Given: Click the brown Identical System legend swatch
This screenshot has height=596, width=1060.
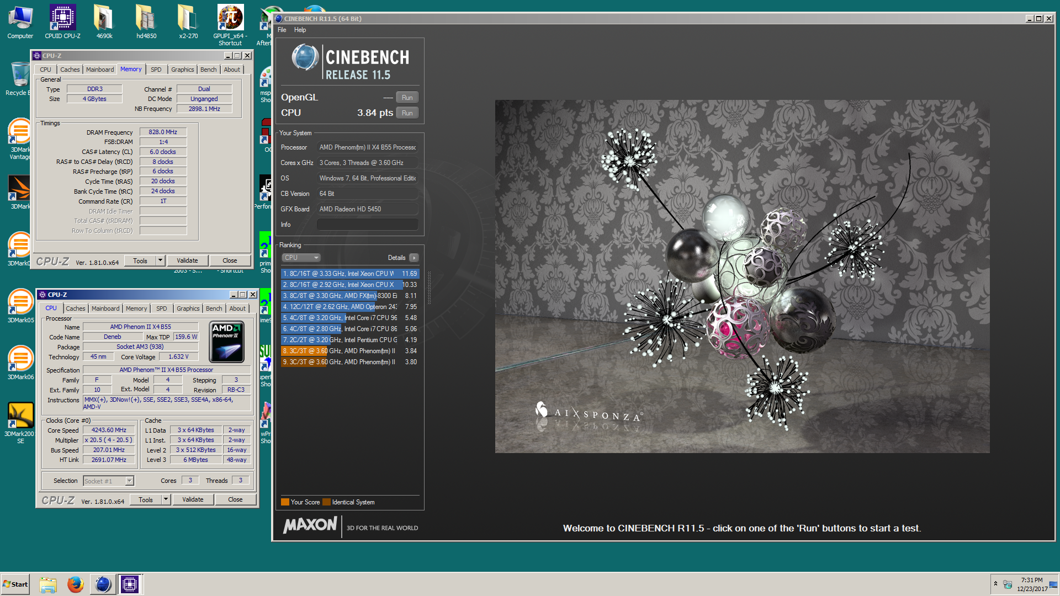Looking at the screenshot, I should 326,502.
